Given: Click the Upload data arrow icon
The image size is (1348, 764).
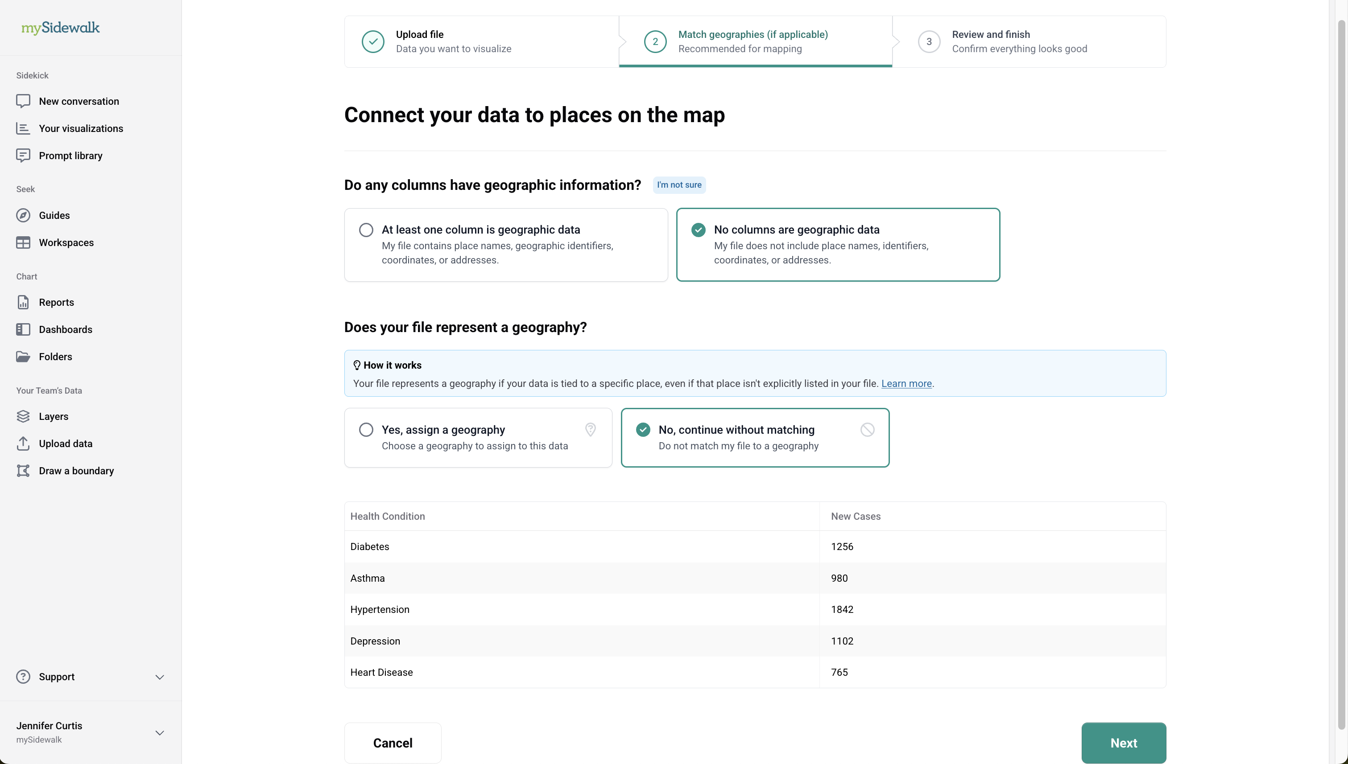Looking at the screenshot, I should (x=23, y=444).
